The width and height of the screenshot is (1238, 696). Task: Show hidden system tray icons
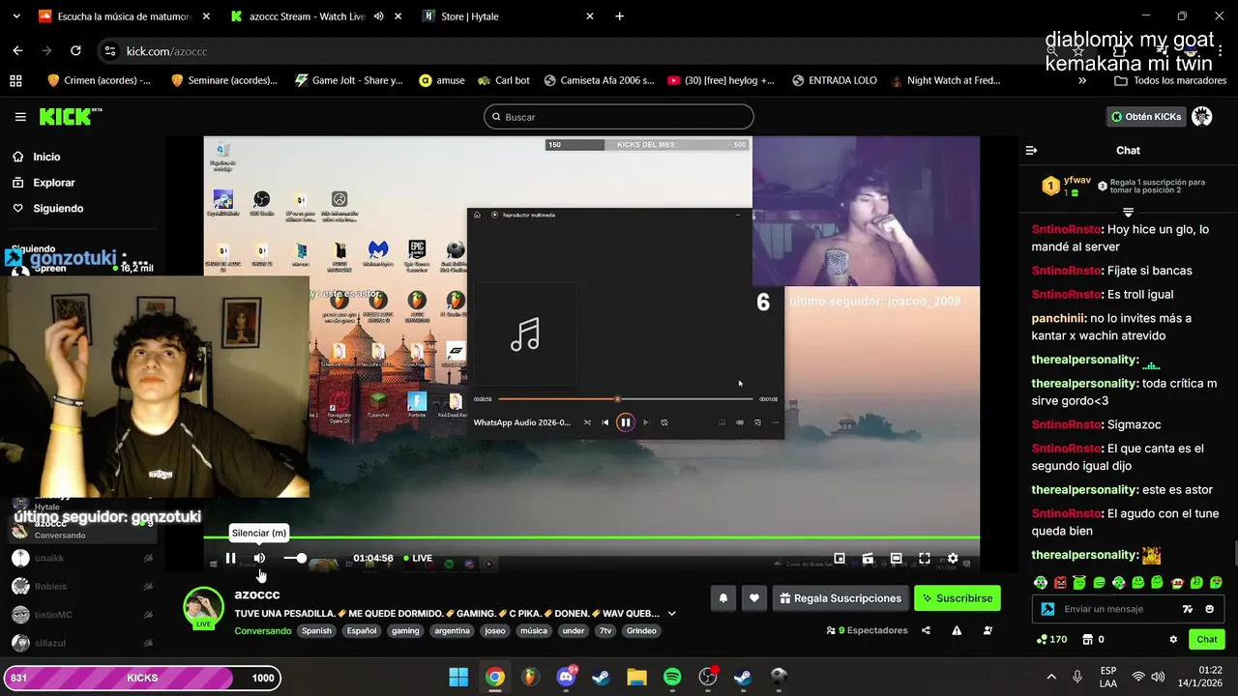point(1051,677)
